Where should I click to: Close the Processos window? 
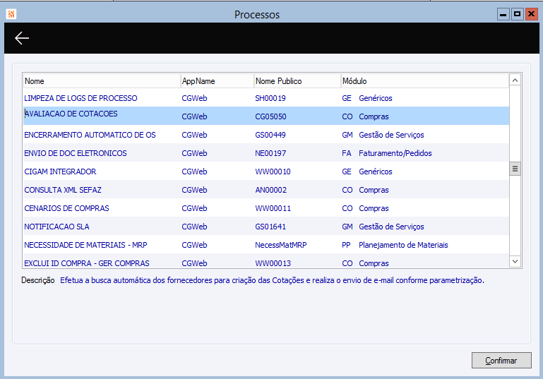pos(531,14)
